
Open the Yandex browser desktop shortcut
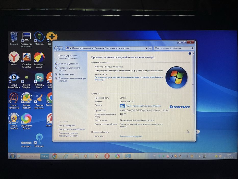tap(14, 59)
